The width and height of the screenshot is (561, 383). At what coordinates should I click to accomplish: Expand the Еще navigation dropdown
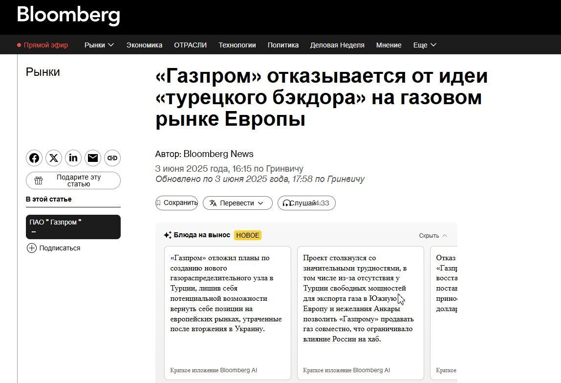point(424,45)
